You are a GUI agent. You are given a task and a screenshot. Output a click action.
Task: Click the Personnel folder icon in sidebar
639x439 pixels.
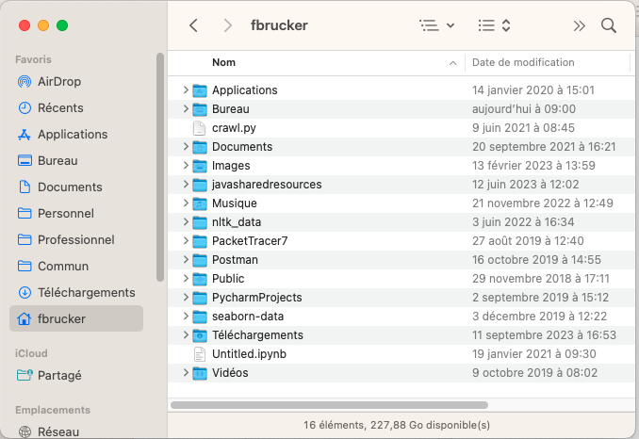[x=25, y=214]
